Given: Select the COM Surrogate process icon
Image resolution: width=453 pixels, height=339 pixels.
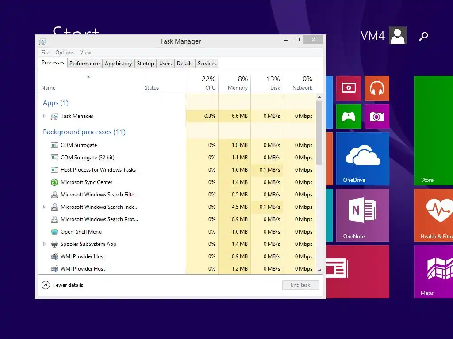Looking at the screenshot, I should click(54, 145).
